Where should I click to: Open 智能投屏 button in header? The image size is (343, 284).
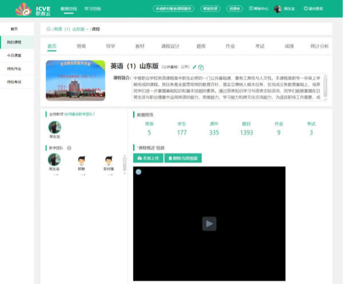[210, 9]
